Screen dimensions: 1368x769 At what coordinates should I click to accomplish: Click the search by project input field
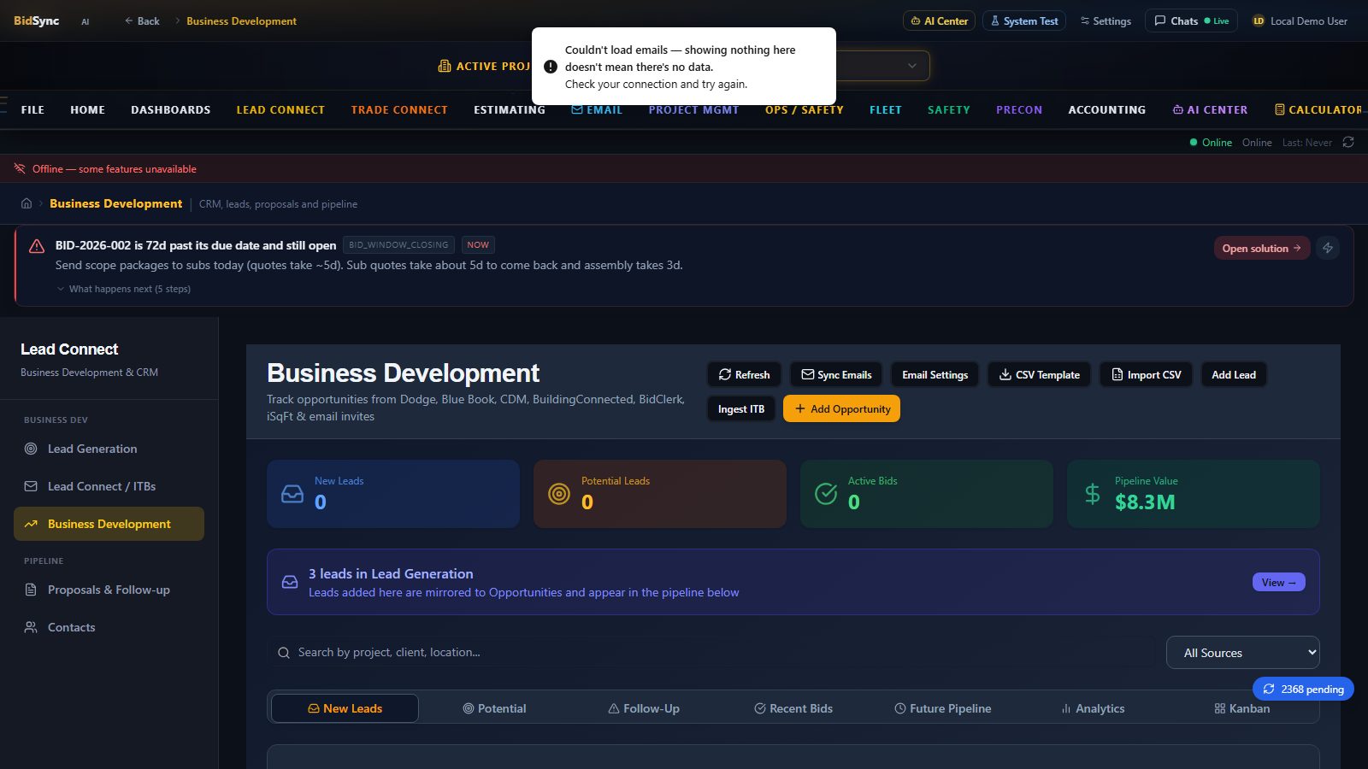coord(711,652)
